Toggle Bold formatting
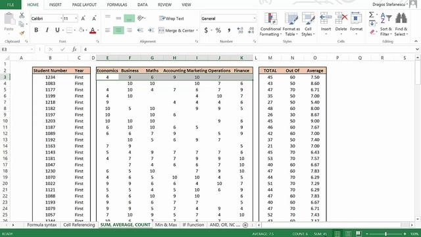 click(36, 30)
